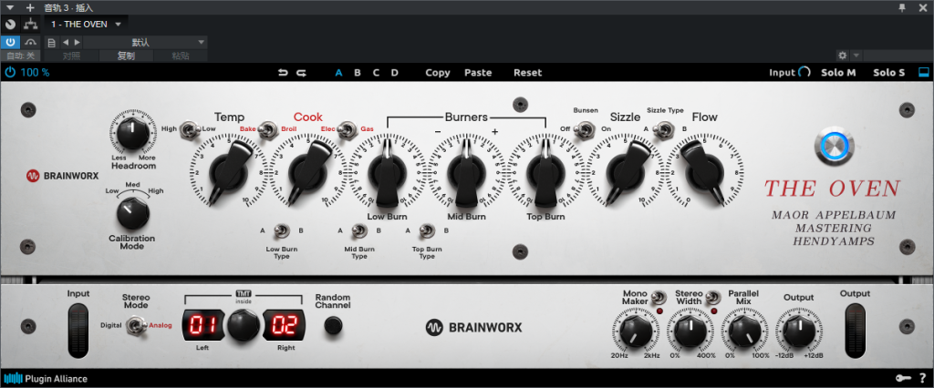Flip the Bunsen Off/On switch

(586, 129)
